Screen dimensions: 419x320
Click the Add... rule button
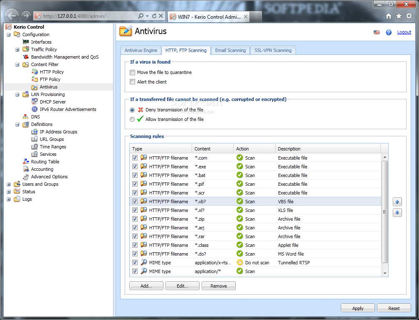[146, 286]
